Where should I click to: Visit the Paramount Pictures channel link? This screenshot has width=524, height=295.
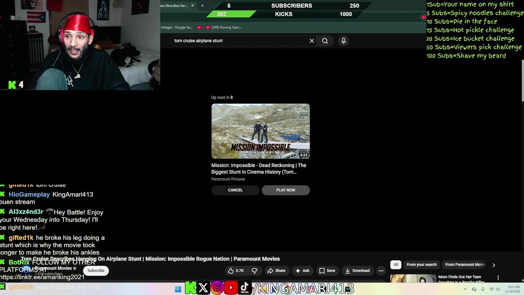(x=228, y=179)
